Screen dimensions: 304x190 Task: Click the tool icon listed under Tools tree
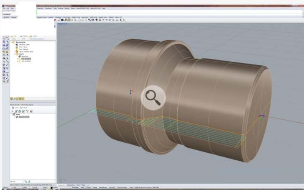point(17,117)
